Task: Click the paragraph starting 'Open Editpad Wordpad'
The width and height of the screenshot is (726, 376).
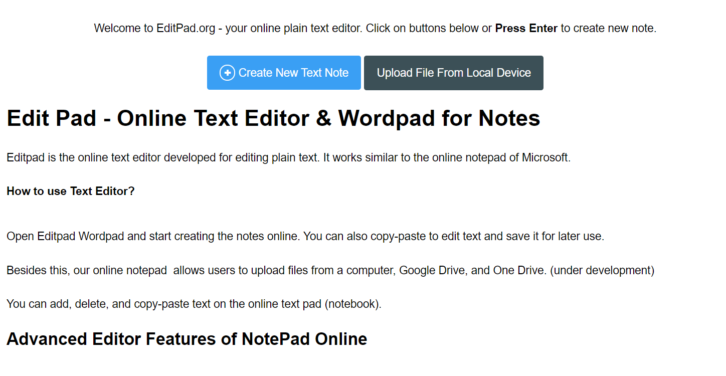Action: [305, 236]
